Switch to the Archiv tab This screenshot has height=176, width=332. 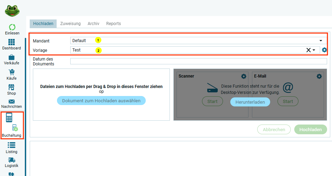tap(93, 24)
